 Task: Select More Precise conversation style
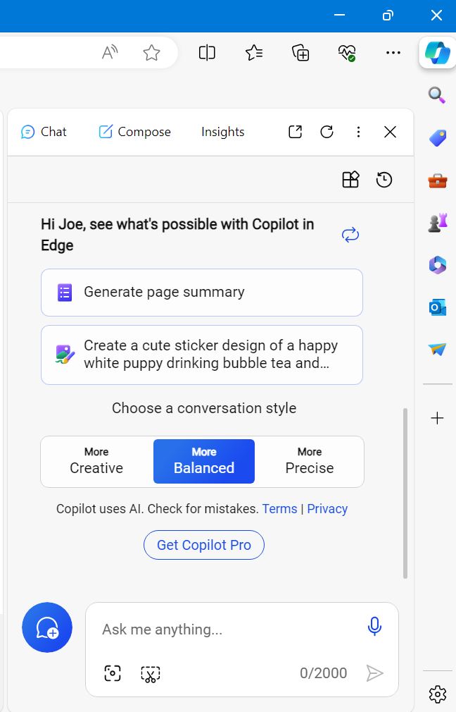(x=310, y=461)
